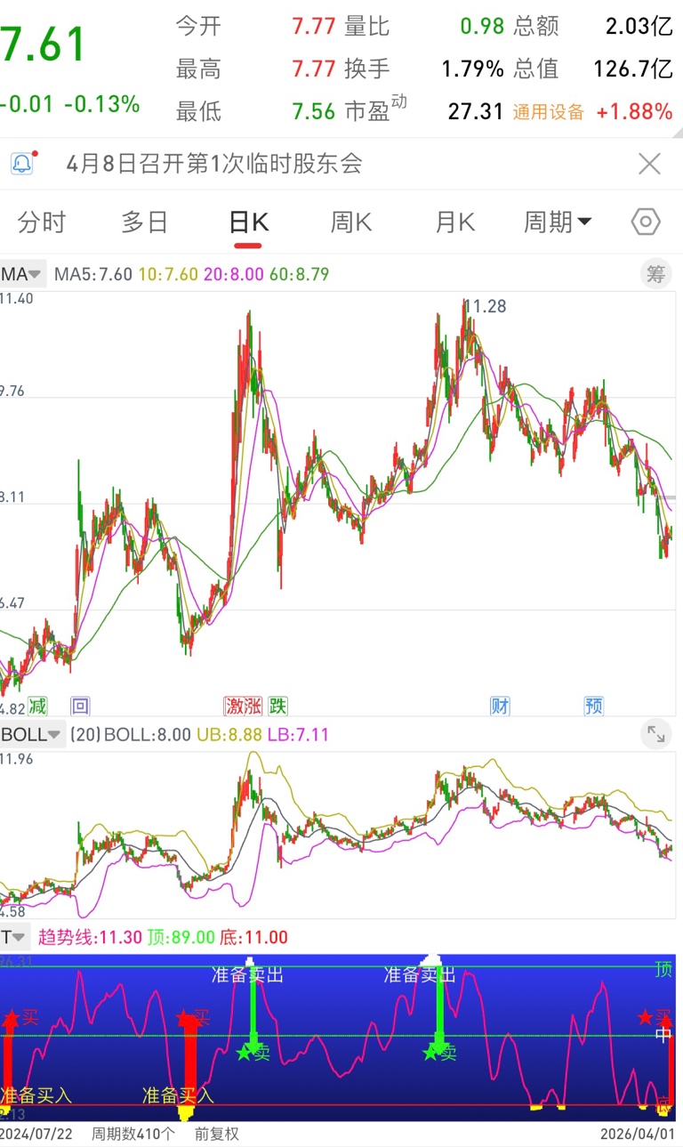Screen dimensions: 683x1147
Task: Select the 月K tab
Action: [x=454, y=222]
